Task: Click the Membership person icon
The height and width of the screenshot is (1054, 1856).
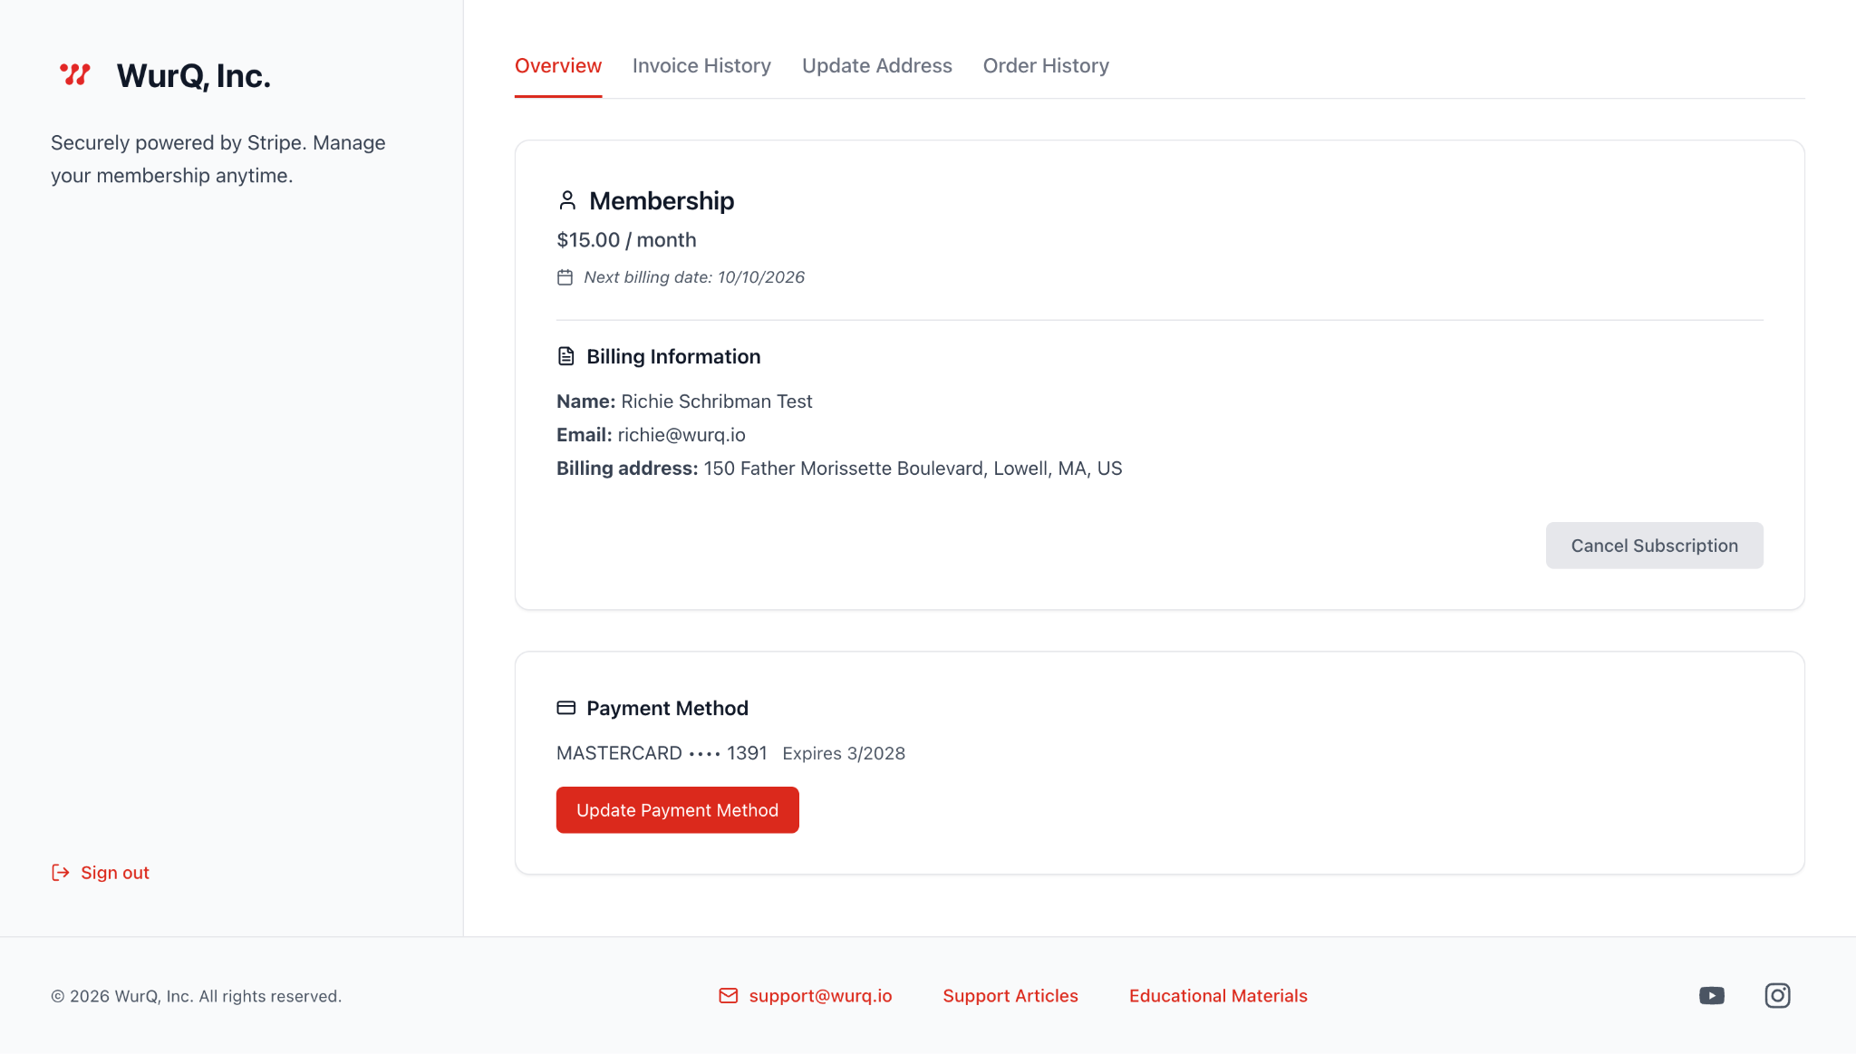Action: coord(567,200)
